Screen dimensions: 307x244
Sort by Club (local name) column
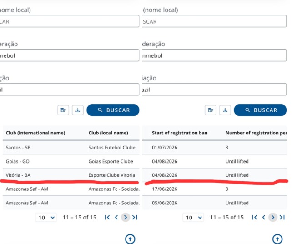click(108, 133)
